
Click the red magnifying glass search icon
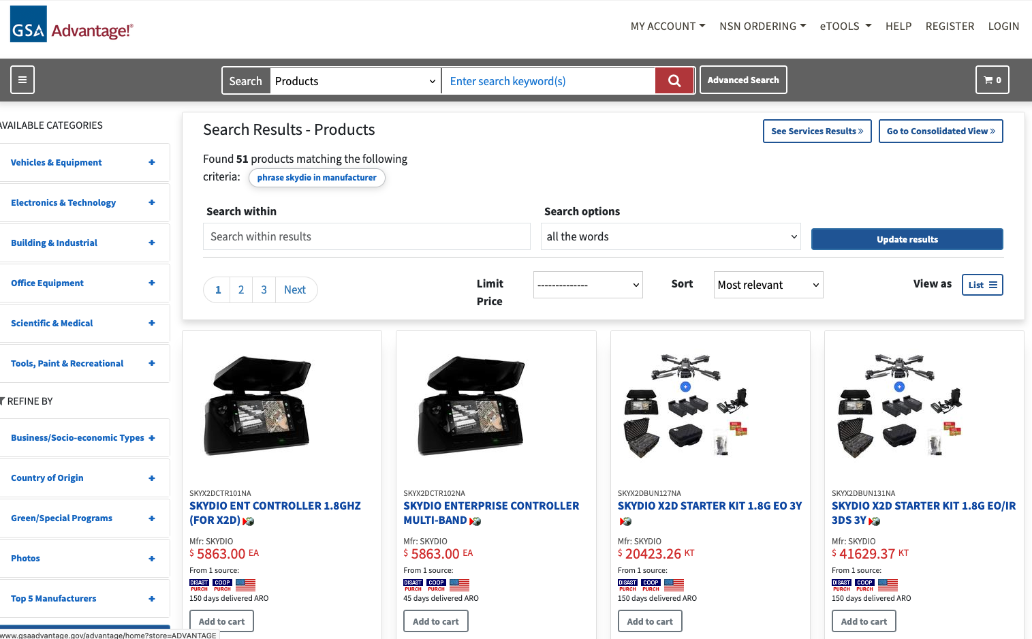(x=674, y=80)
